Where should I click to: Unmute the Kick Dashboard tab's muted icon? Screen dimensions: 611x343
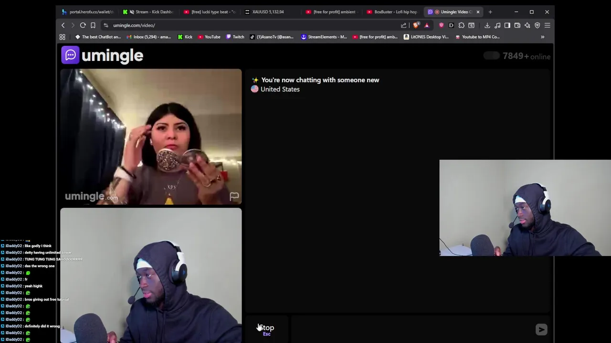[132, 12]
